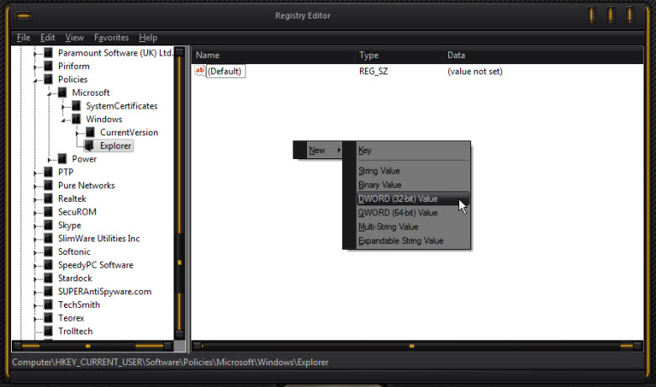Click the Stardock folder icon
Viewport: 656px width, 387px height.
click(49, 278)
